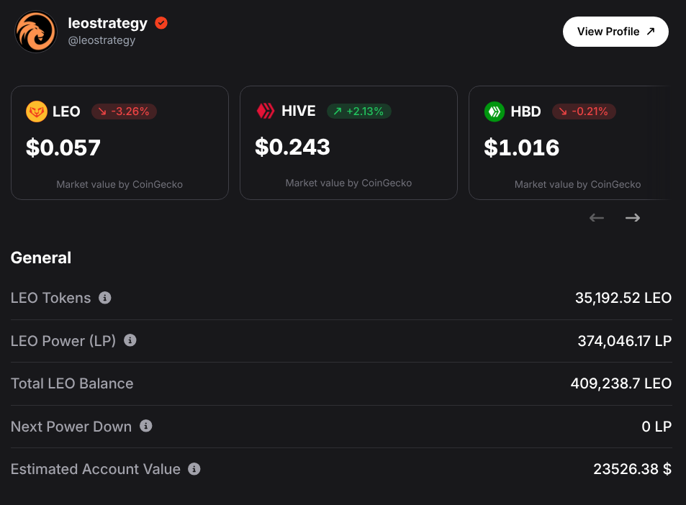This screenshot has height=505, width=686.
Task: Click the leostrategy display name
Action: pyautogui.click(x=107, y=23)
